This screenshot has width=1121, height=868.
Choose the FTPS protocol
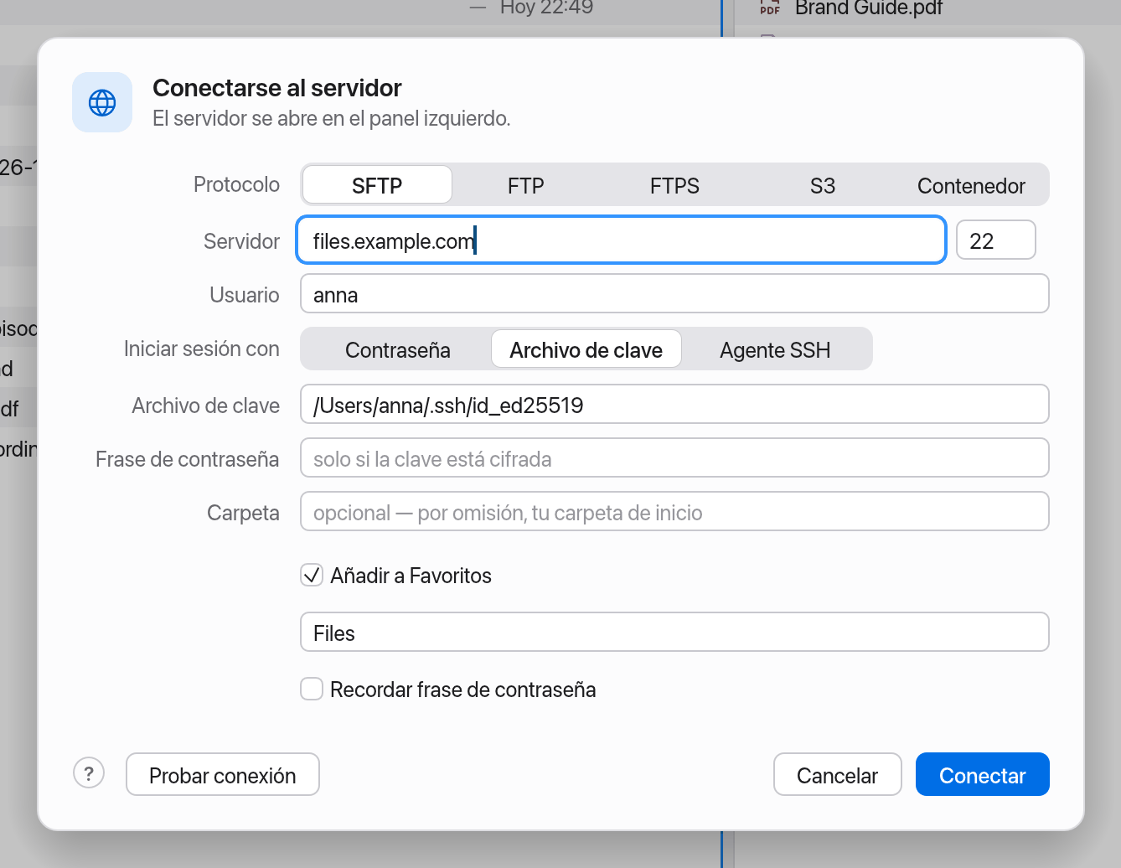coord(674,185)
